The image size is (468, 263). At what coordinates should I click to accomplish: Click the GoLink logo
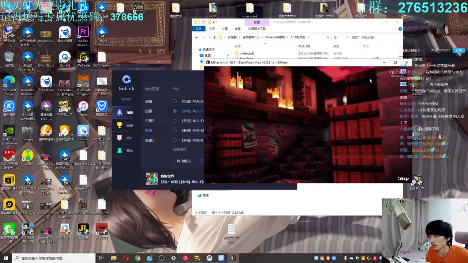[x=127, y=83]
